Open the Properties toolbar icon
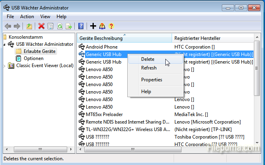 [51, 26]
